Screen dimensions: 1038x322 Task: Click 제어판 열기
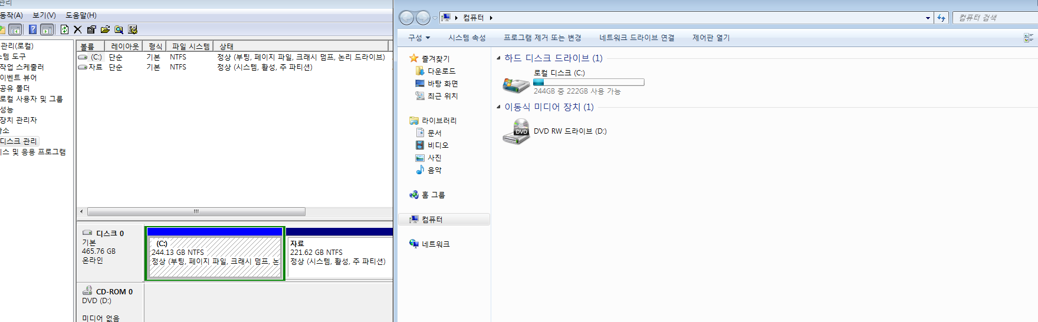(x=711, y=38)
